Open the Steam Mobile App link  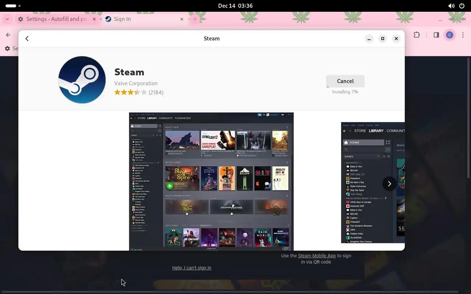pos(317,256)
